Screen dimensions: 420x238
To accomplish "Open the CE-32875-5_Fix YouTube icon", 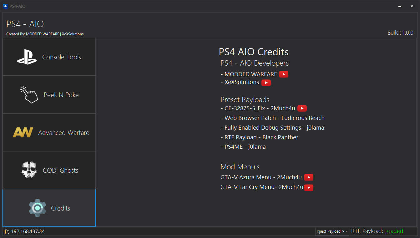I will [302, 108].
